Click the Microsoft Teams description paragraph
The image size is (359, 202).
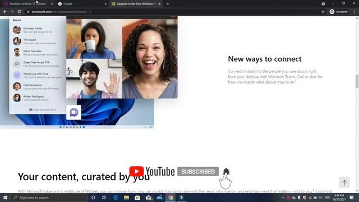point(275,77)
